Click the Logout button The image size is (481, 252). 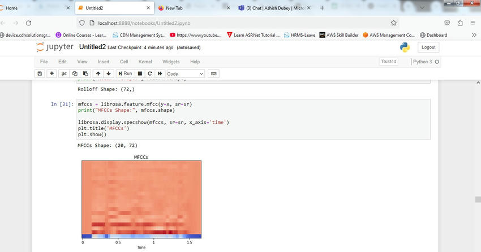pyautogui.click(x=428, y=47)
